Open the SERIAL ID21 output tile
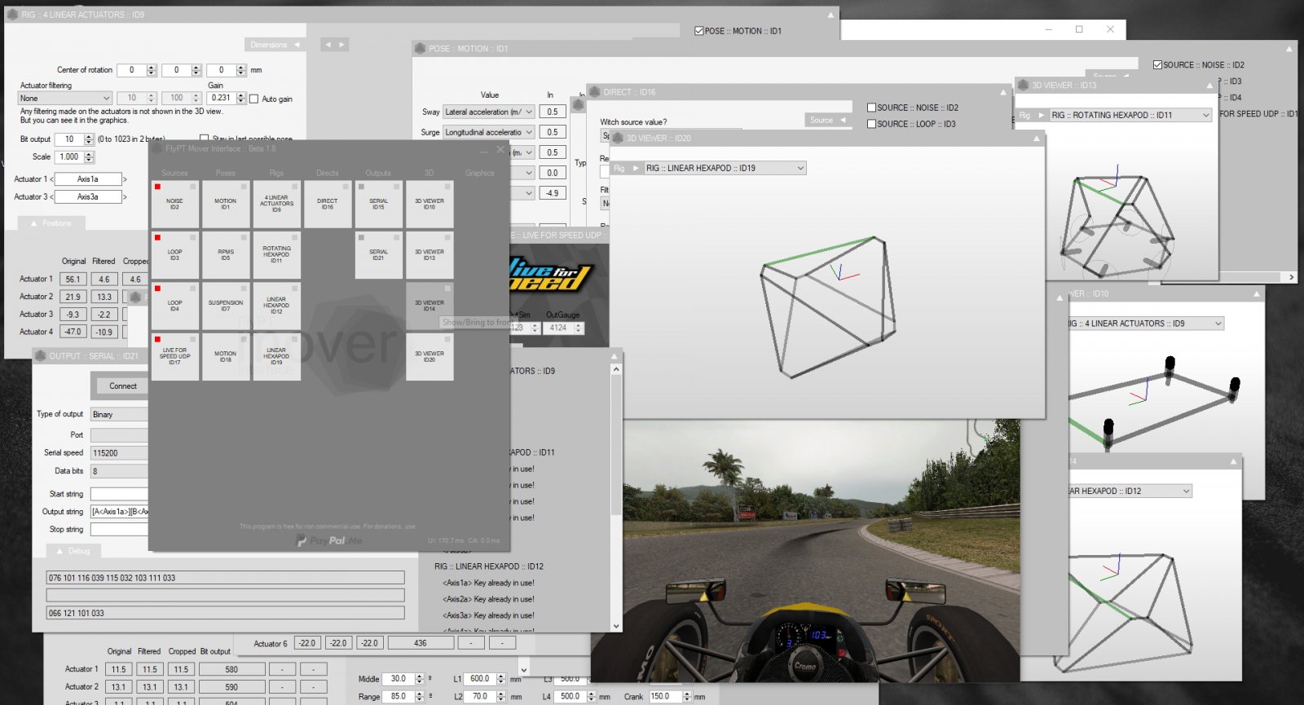The height and width of the screenshot is (705, 1304). (x=378, y=255)
